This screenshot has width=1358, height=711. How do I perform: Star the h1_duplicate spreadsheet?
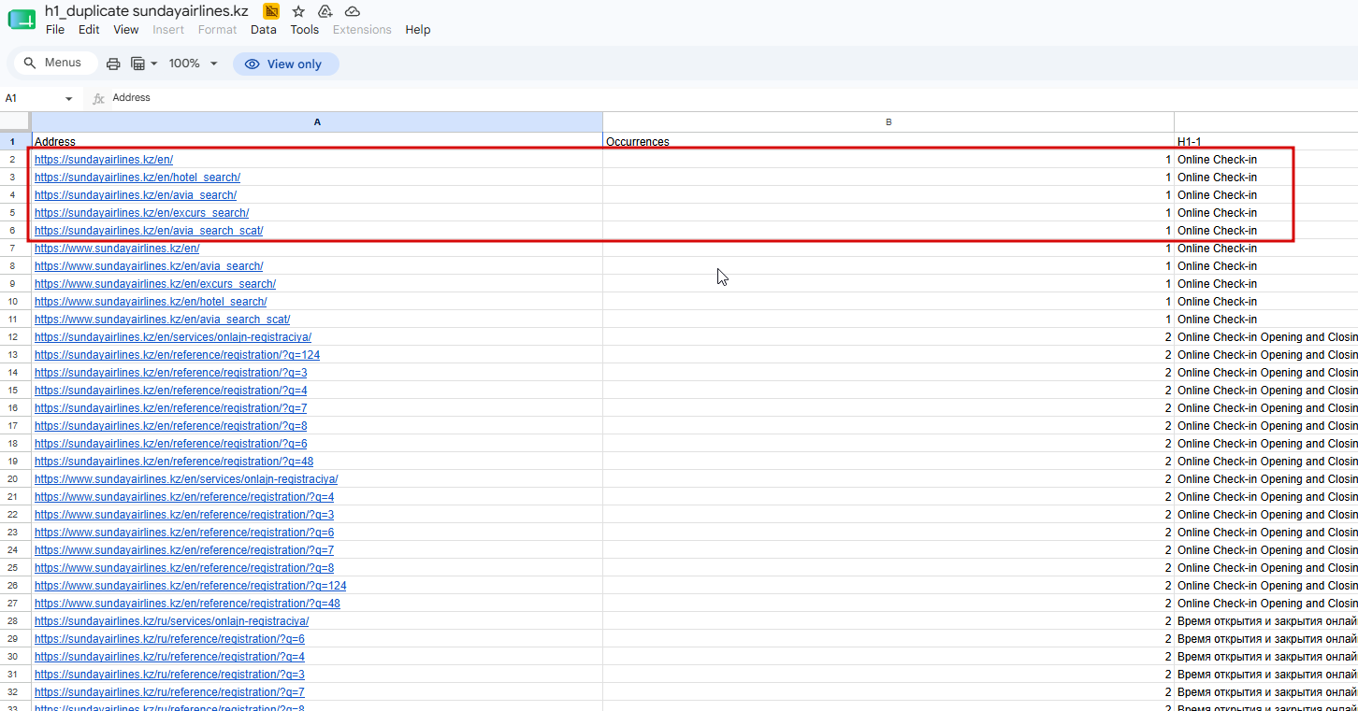(x=298, y=11)
